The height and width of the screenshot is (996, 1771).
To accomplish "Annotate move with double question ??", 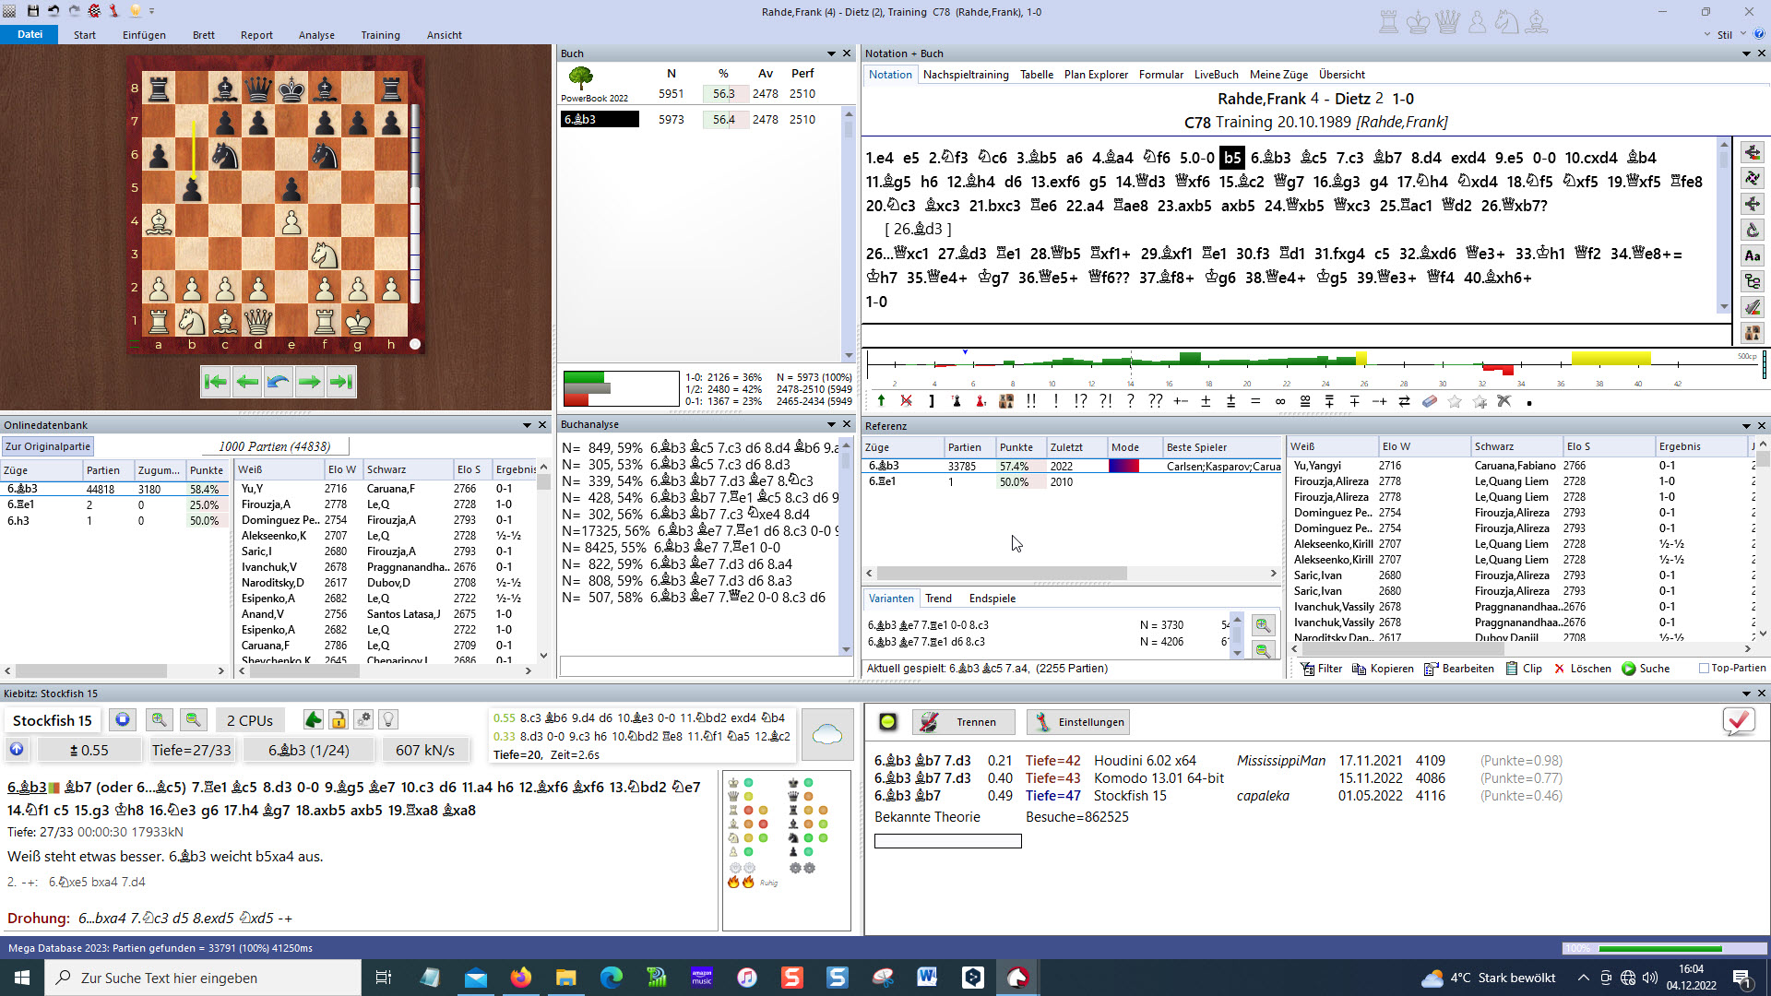I will 1155,401.
